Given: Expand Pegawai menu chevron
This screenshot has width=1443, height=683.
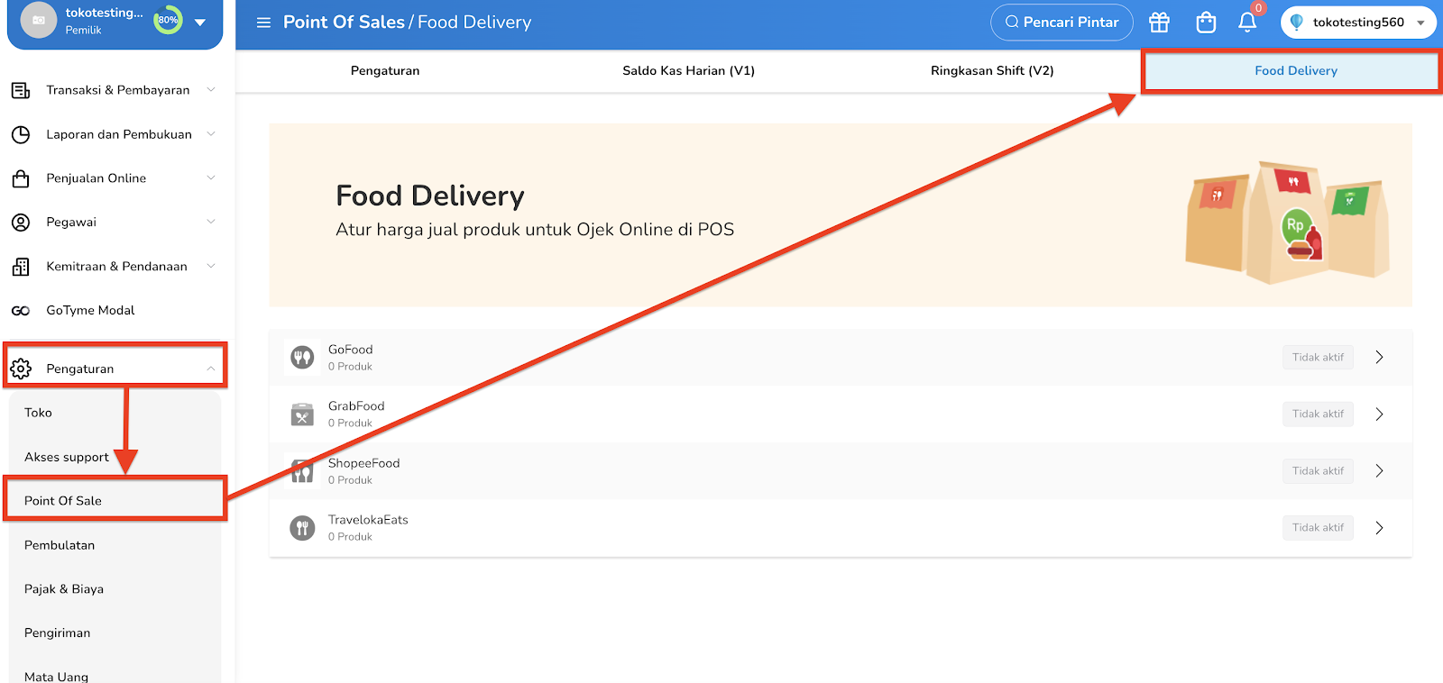Looking at the screenshot, I should [211, 221].
